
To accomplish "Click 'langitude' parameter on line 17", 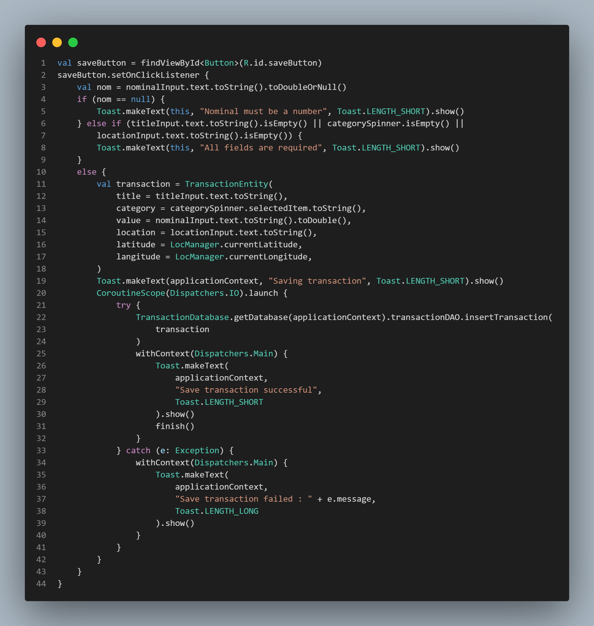I will 138,257.
